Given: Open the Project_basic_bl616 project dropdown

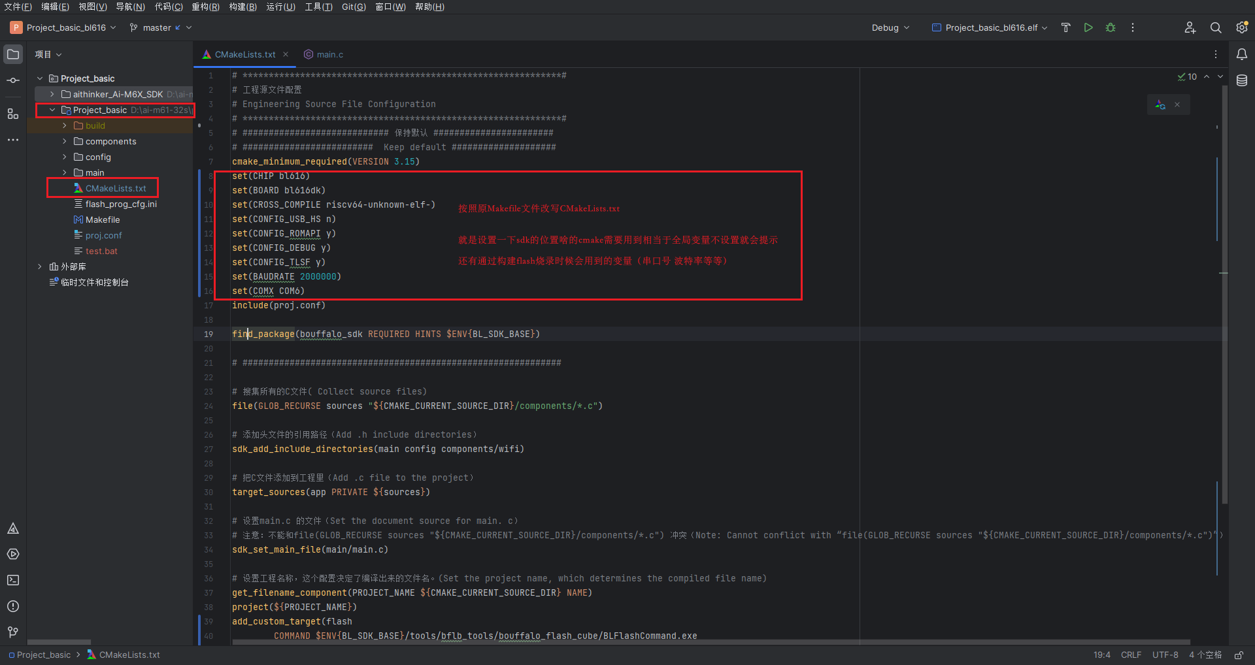Looking at the screenshot, I should (x=63, y=27).
